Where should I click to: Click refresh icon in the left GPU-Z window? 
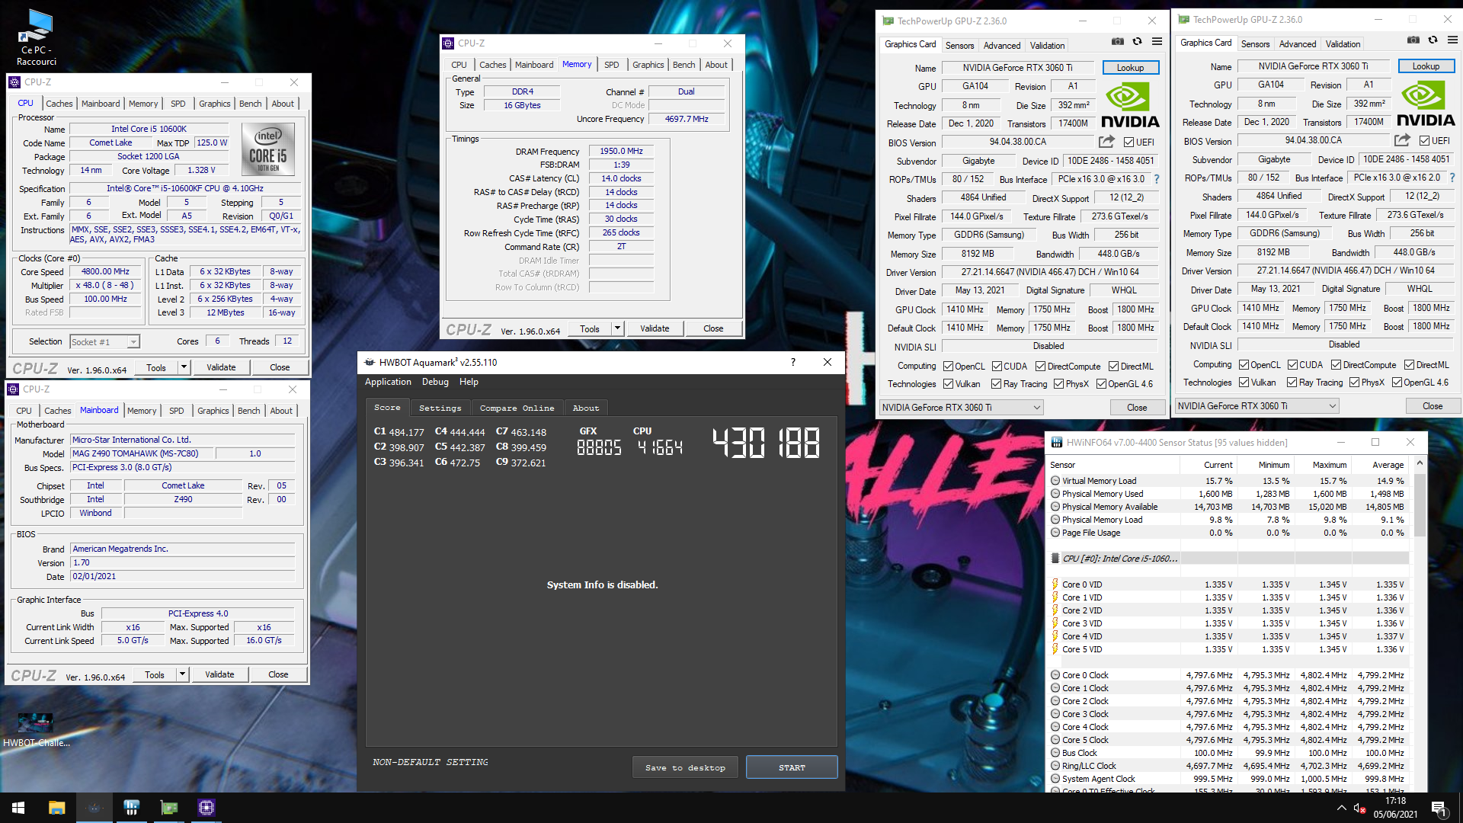1137,42
